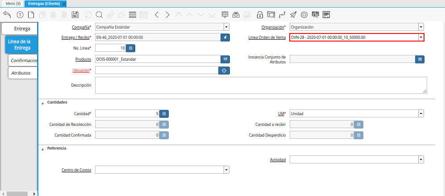Click inside the Descripción text area
Viewport: 445px width, 196px height.
pos(261,85)
